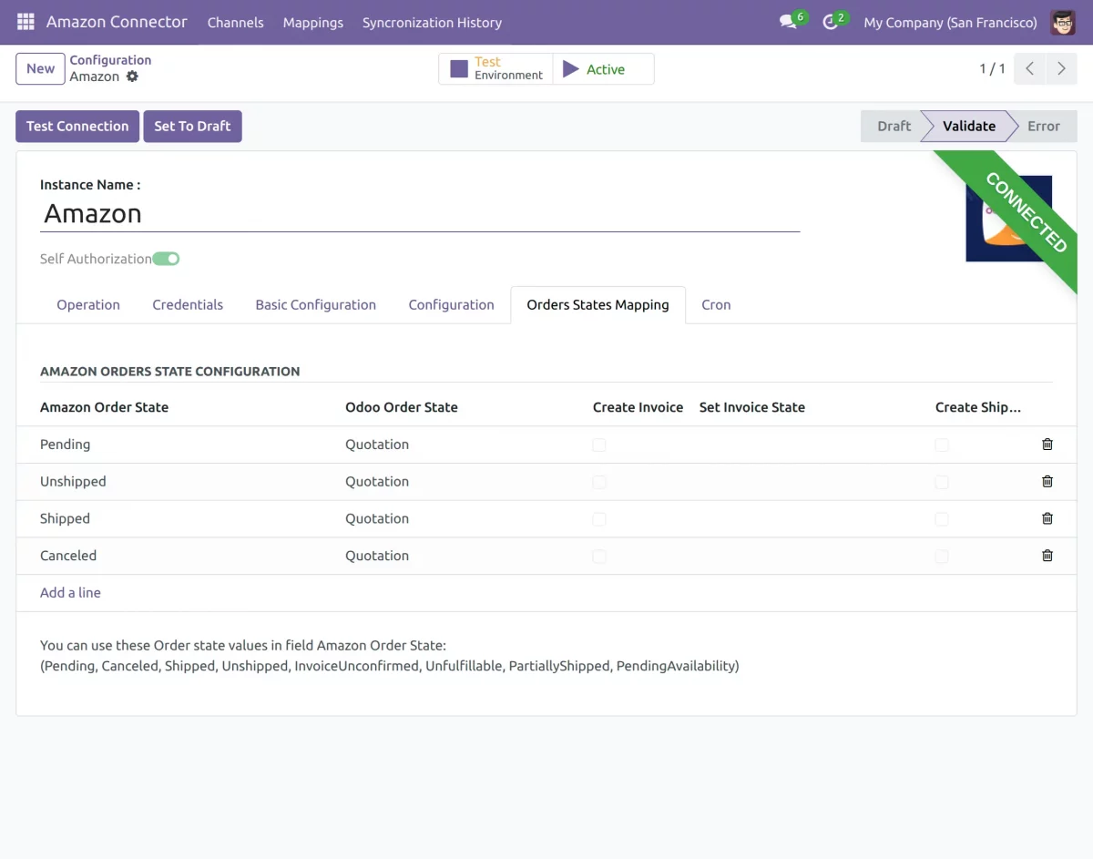Delete the Unshipped order state row
Image resolution: width=1093 pixels, height=859 pixels.
pyautogui.click(x=1047, y=481)
